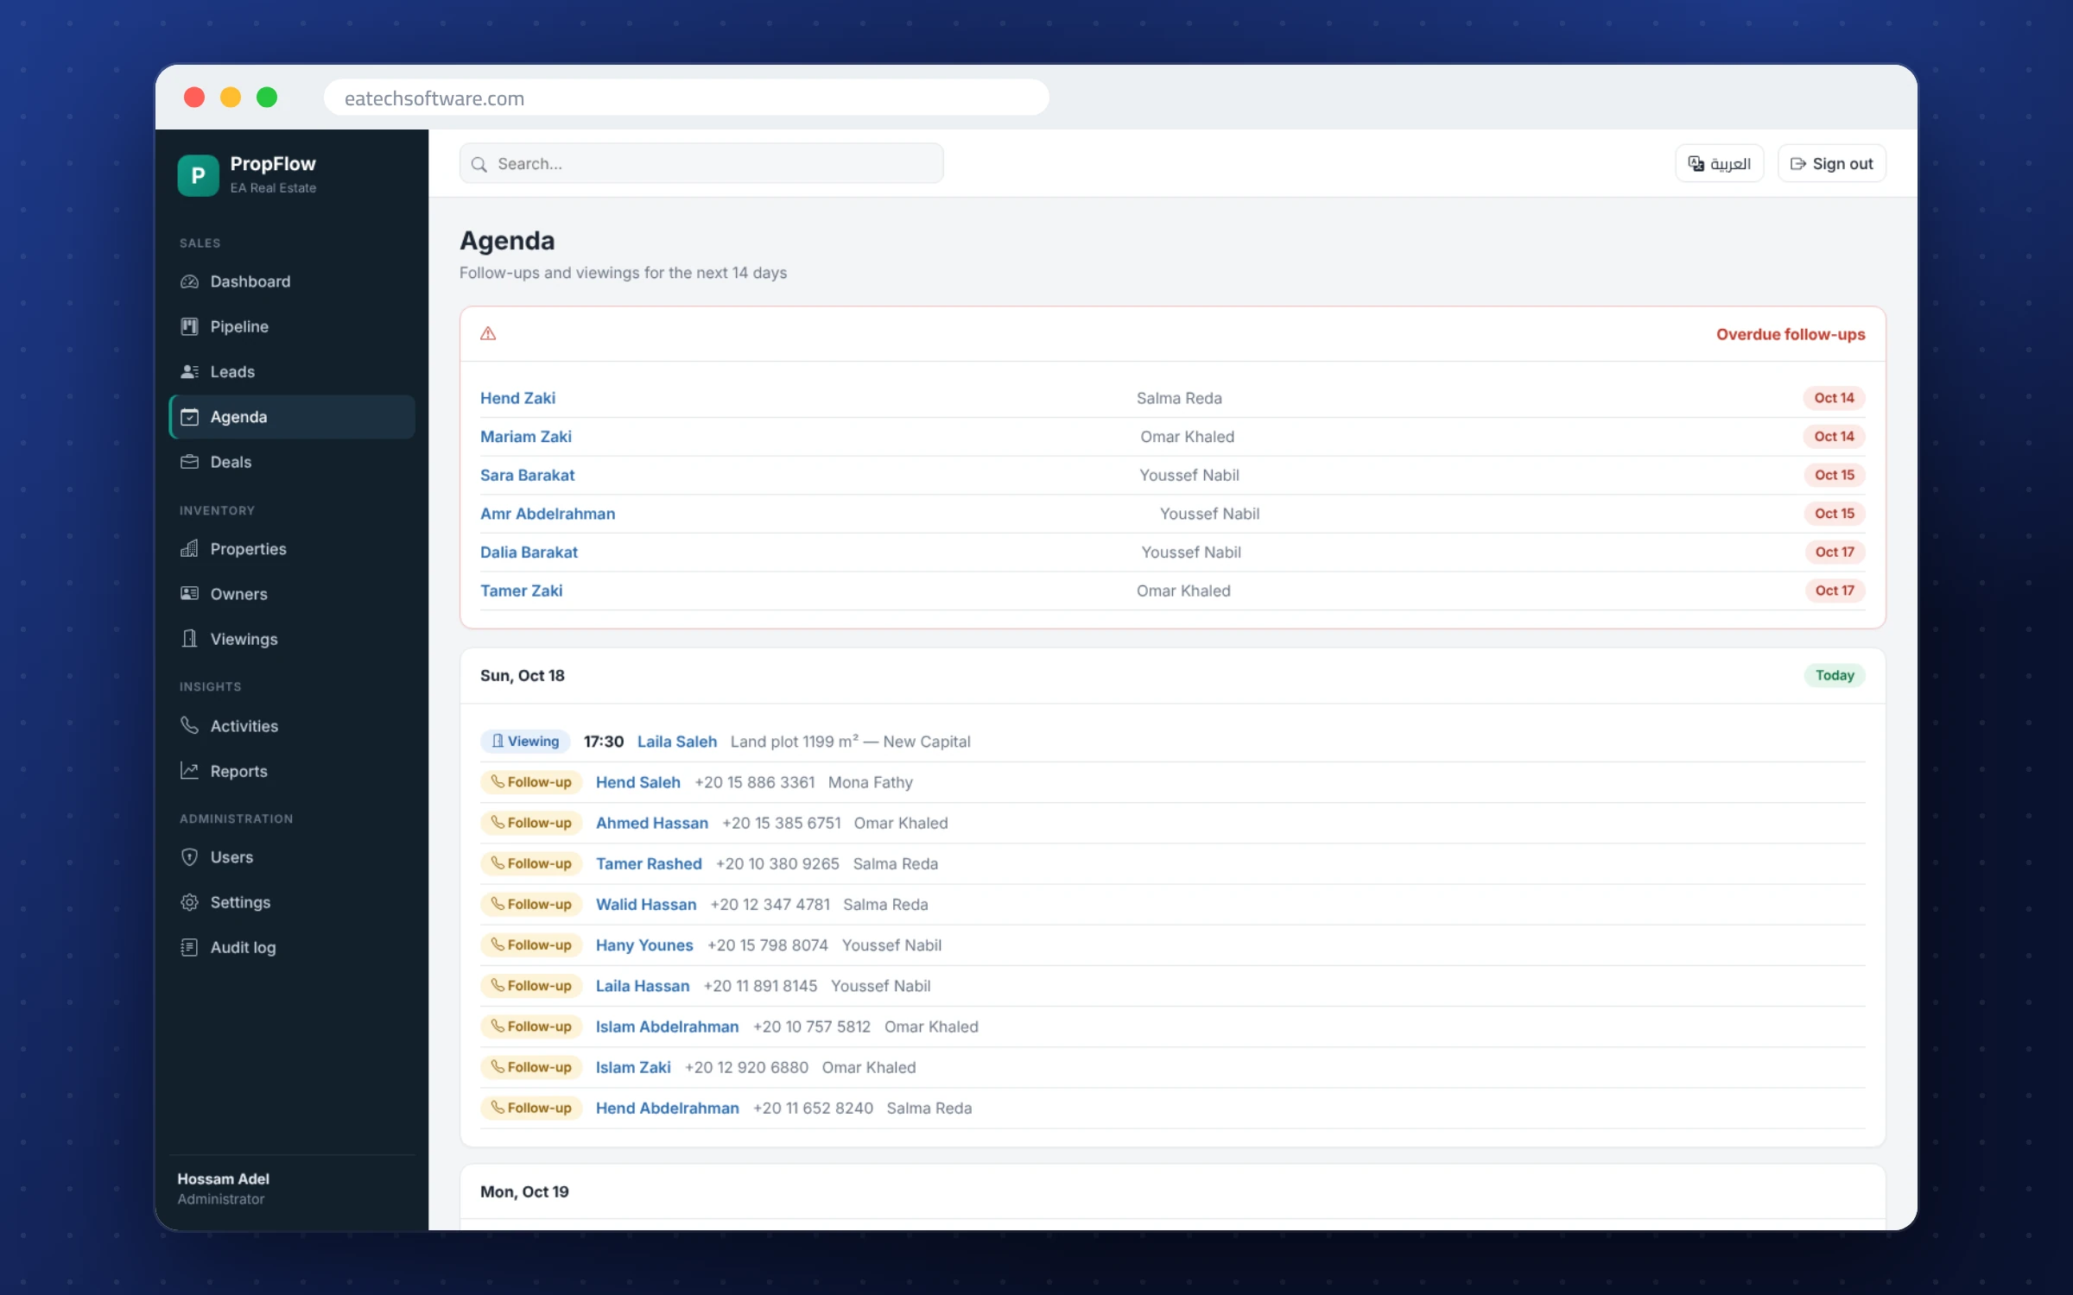Screen dimensions: 2073x1295
Task: Click the Leads person icon
Action: 189,371
